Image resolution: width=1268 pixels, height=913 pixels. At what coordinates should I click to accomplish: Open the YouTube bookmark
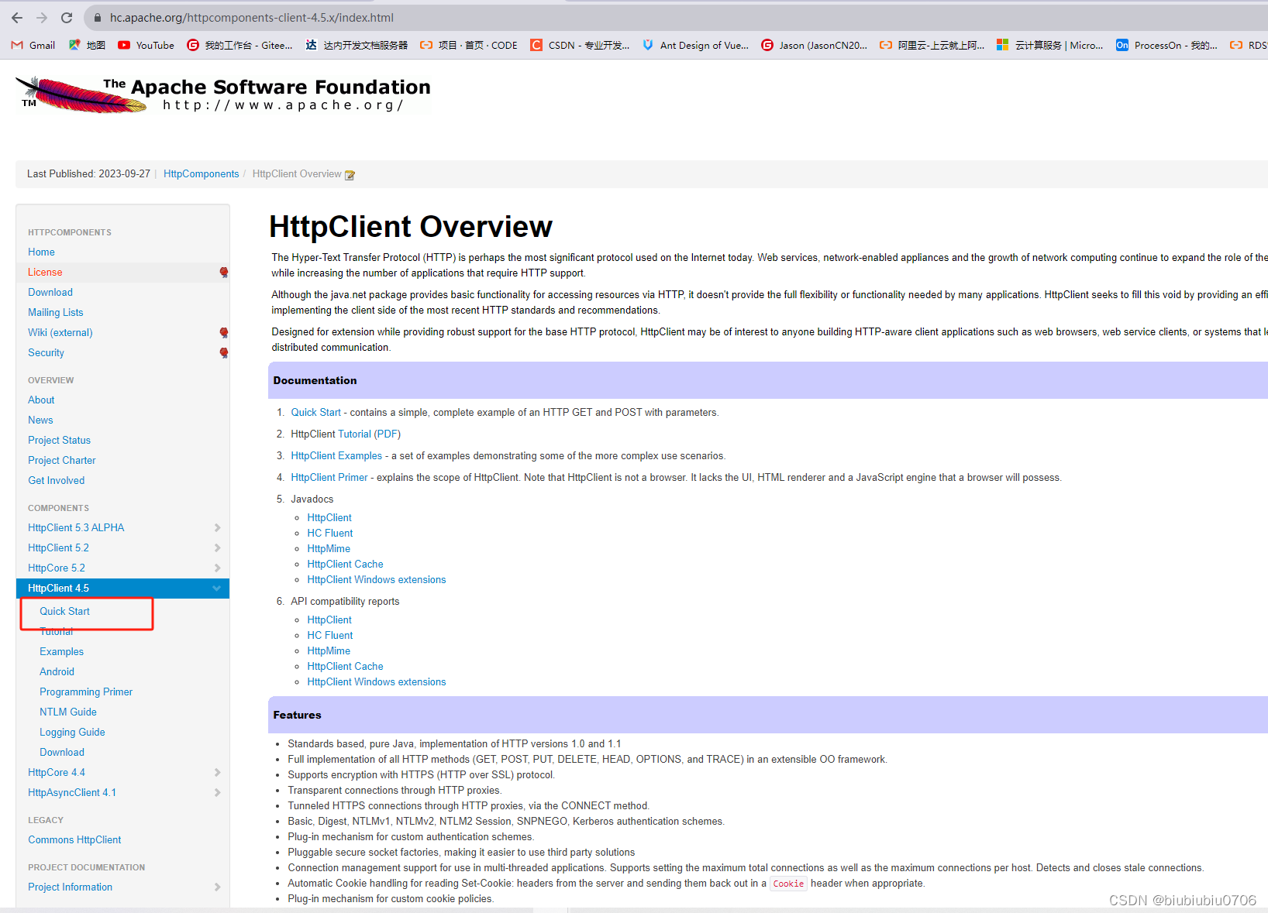146,45
